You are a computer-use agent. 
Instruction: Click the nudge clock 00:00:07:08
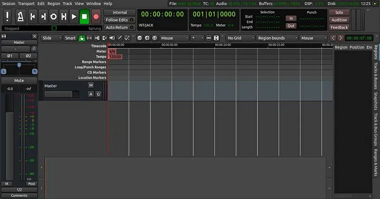pyautogui.click(x=359, y=38)
